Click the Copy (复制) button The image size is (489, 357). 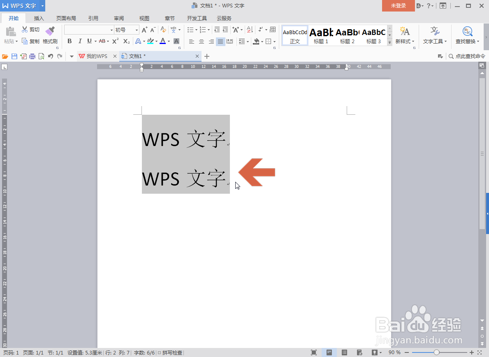[x=30, y=41]
